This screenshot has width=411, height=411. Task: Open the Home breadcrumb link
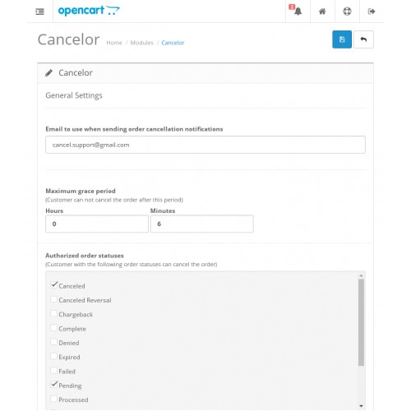pyautogui.click(x=114, y=43)
